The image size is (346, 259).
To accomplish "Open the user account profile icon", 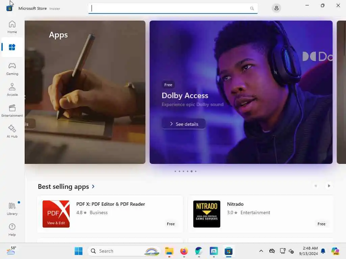I will point(276,8).
